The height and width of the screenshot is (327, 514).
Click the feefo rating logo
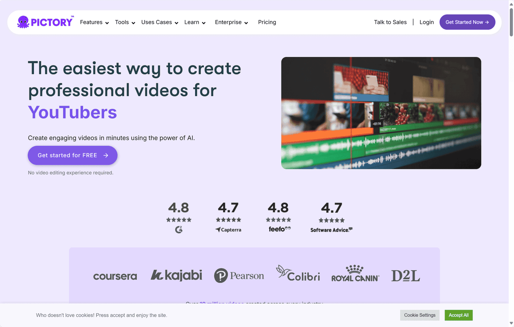(x=279, y=229)
